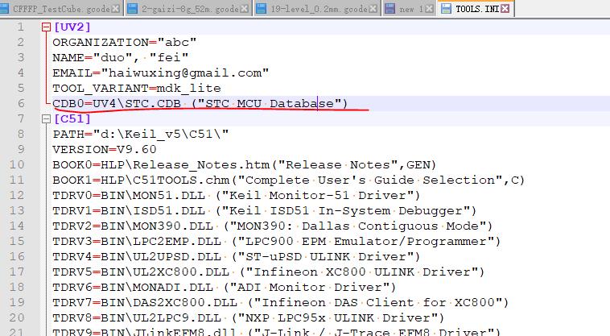Click the TDRV8 UL2LPC9.DLL line

coord(249,317)
